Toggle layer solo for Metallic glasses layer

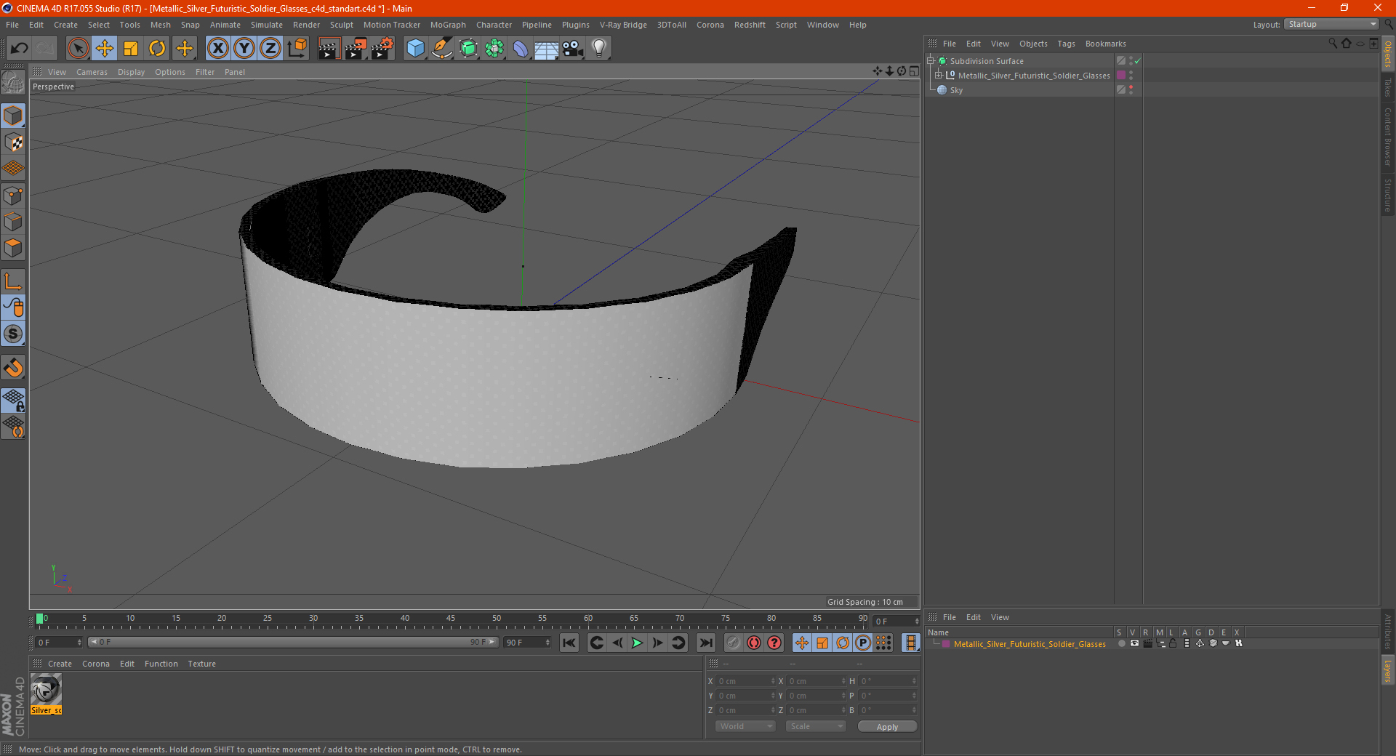pos(1122,643)
